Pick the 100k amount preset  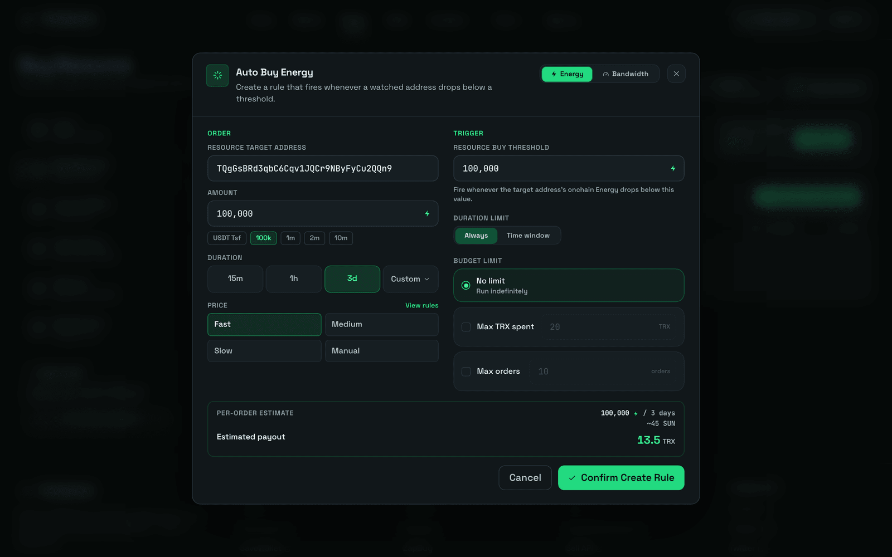click(x=264, y=238)
